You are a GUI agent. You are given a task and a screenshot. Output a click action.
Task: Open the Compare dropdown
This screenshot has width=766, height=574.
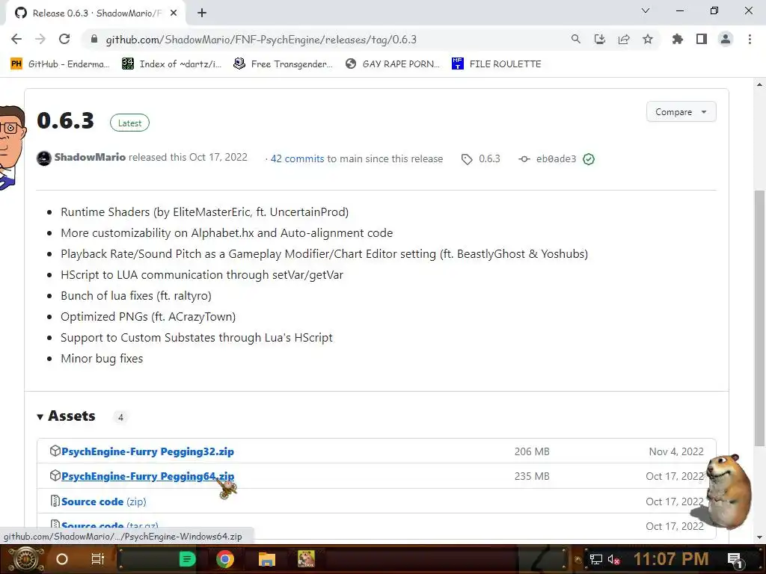[x=681, y=112]
